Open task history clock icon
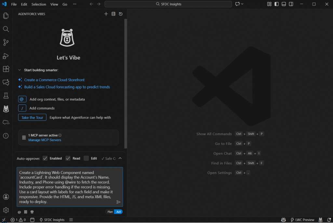This screenshot has width=333, height=223. click(121, 14)
